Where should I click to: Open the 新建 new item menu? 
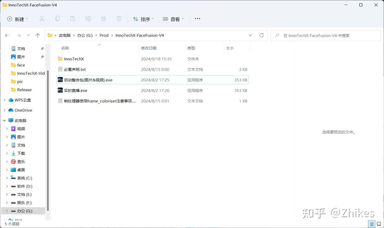pos(17,19)
